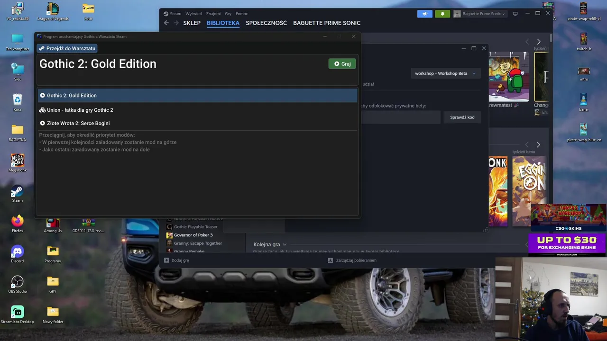
Task: Open the Wyświetl menu
Action: (x=193, y=14)
